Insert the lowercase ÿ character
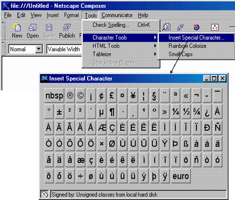This screenshot has width=235, height=200. click(165, 176)
